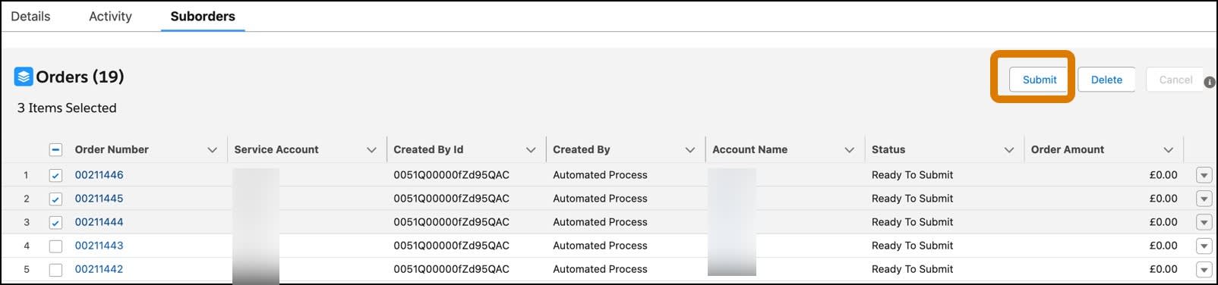Show row actions for order 00211444
This screenshot has width=1218, height=285.
point(1204,222)
